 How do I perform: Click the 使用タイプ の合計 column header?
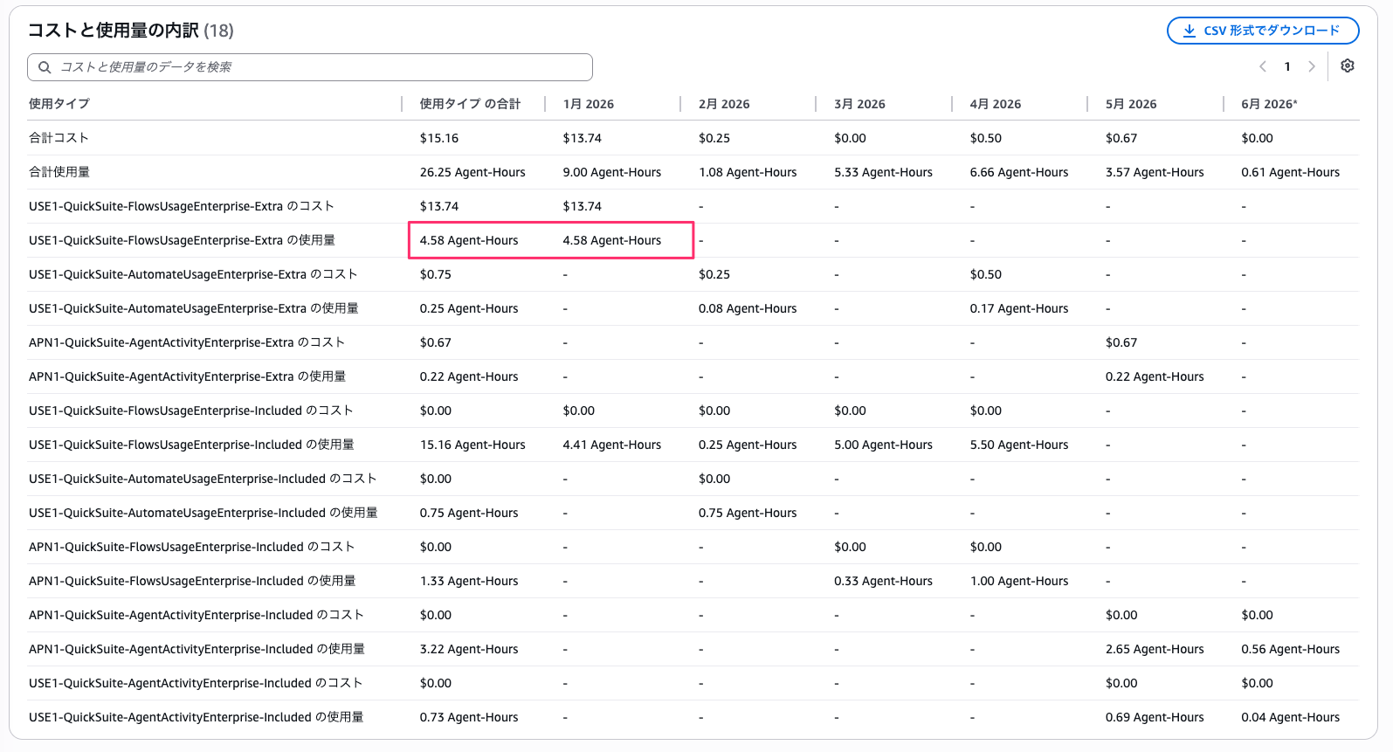[x=470, y=104]
